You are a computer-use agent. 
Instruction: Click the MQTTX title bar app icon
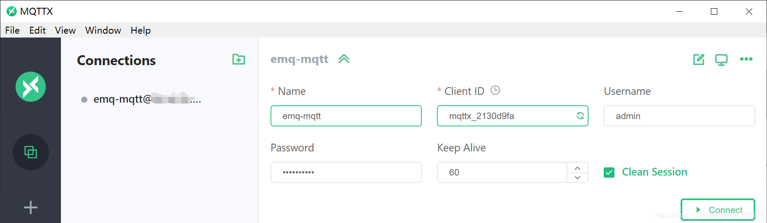tap(12, 11)
